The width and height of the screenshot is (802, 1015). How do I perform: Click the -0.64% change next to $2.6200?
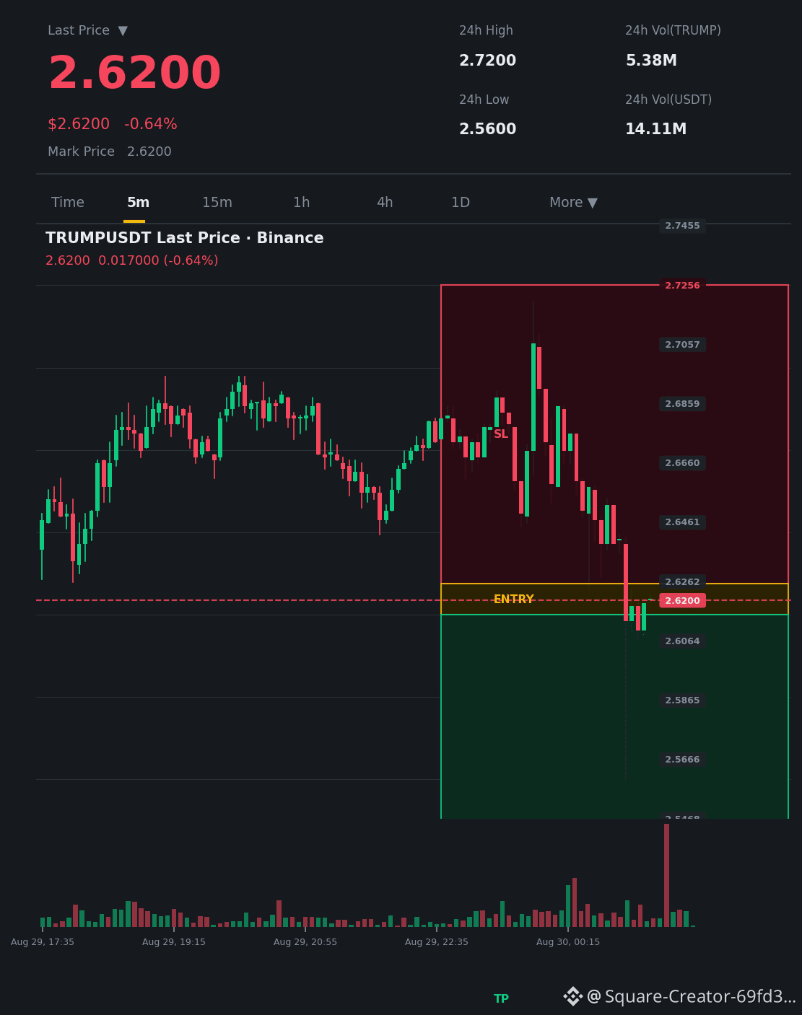tap(151, 124)
